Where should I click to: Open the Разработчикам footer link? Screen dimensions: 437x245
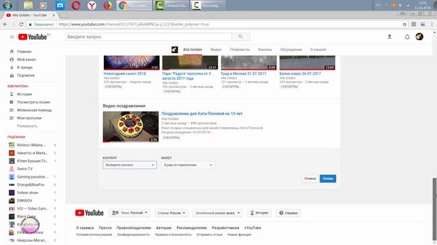(x=225, y=228)
